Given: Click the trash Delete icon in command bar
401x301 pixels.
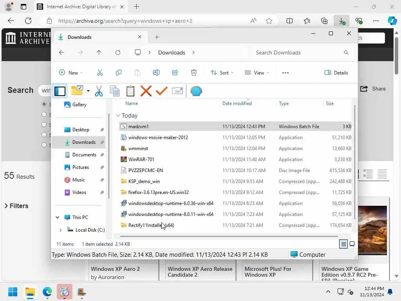Looking at the screenshot, I should tap(194, 73).
